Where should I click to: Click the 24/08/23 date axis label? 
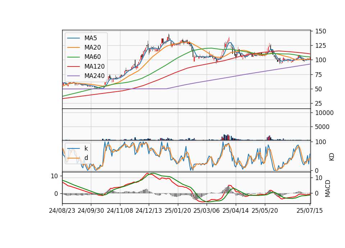(62, 211)
